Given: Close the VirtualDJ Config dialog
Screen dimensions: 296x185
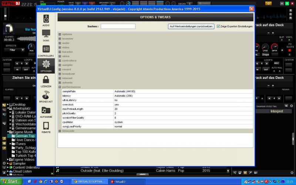Looking at the screenshot, I should tap(252, 9).
